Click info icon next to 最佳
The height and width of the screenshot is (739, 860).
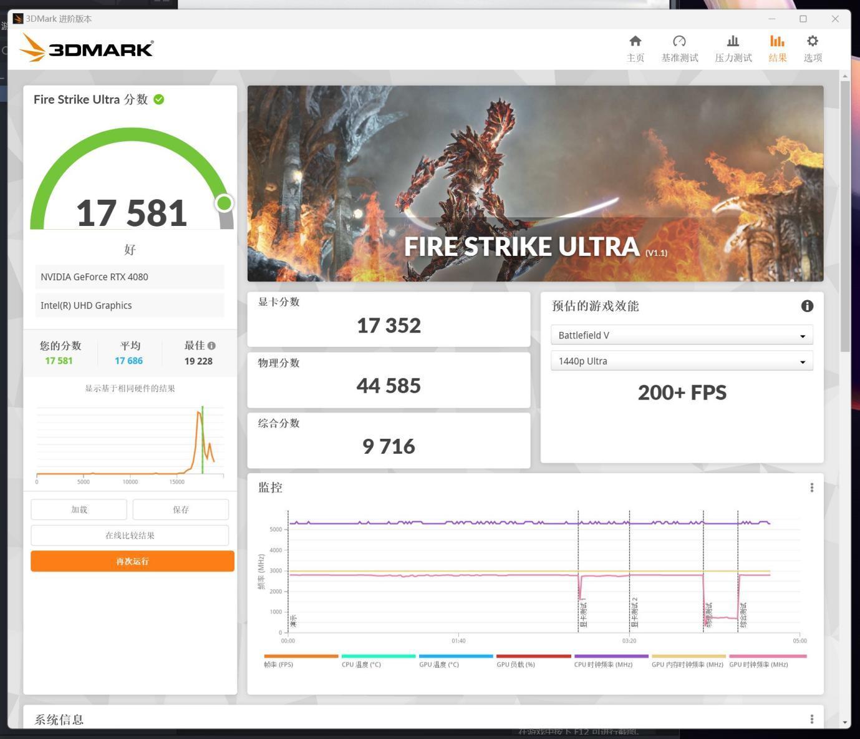coord(211,346)
